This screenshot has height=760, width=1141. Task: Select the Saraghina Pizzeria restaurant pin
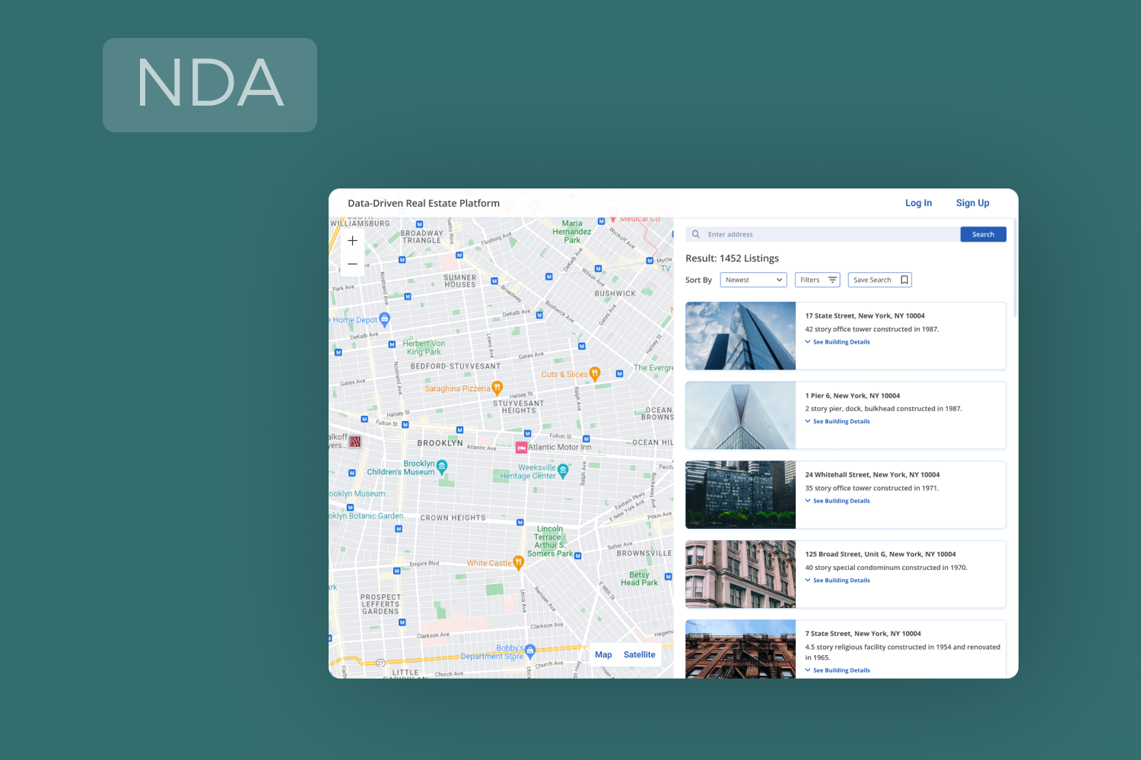(x=497, y=388)
